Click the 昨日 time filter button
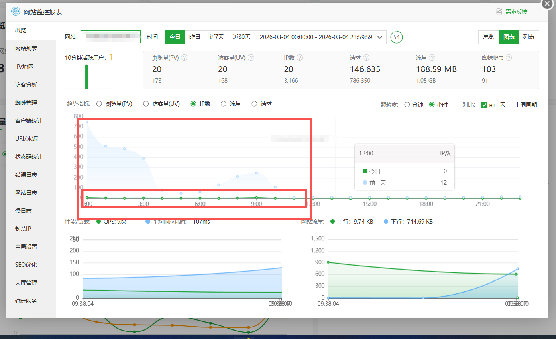Screen dimensions: 556x339 pos(195,37)
